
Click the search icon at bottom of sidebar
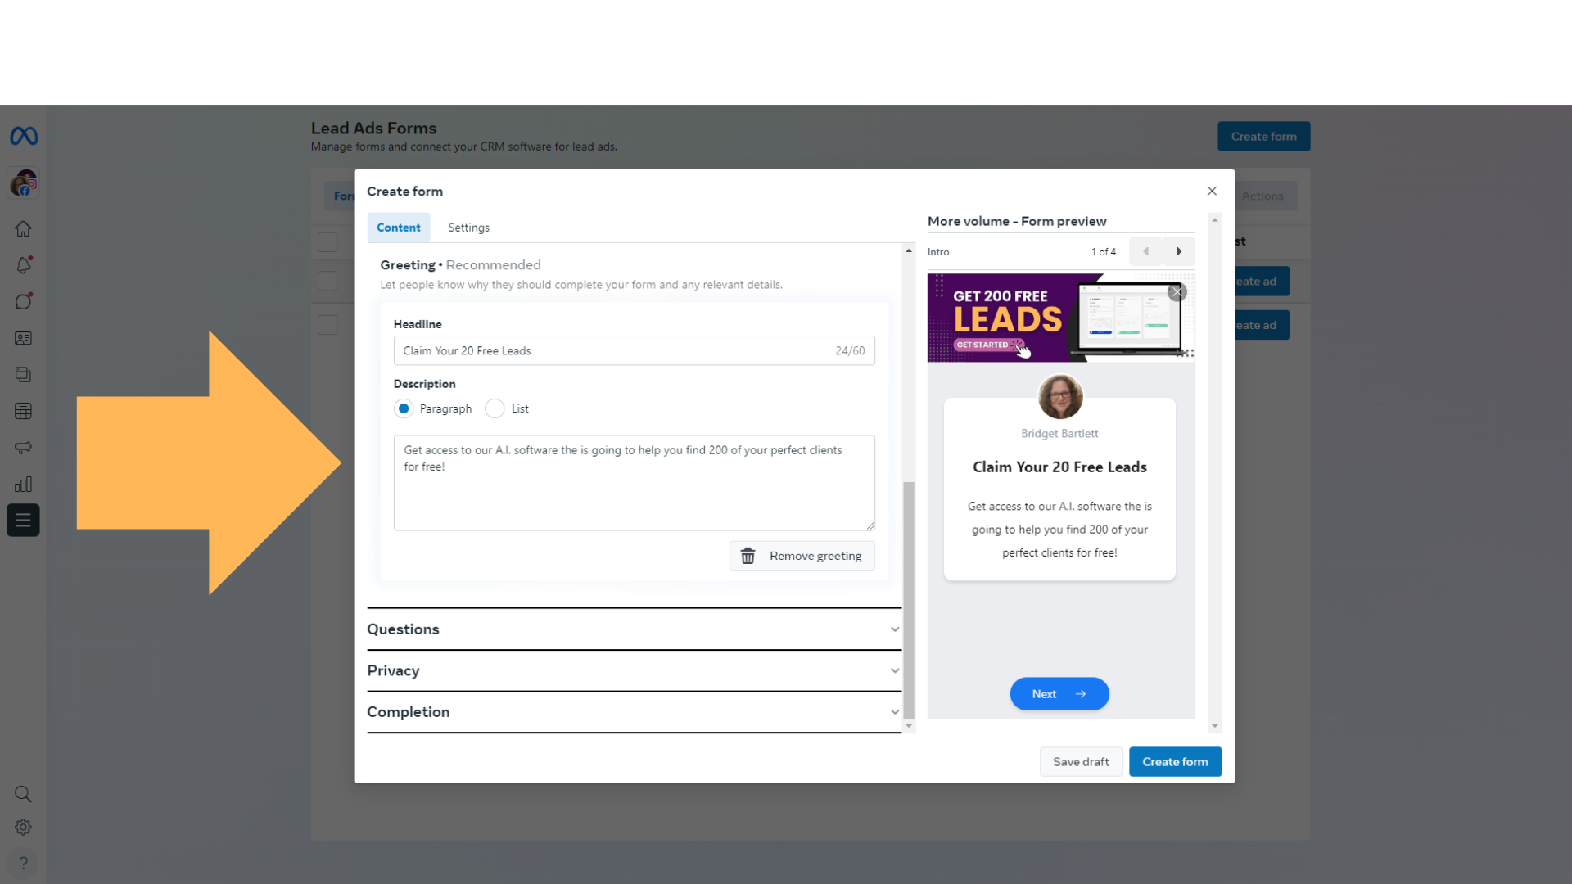23,793
